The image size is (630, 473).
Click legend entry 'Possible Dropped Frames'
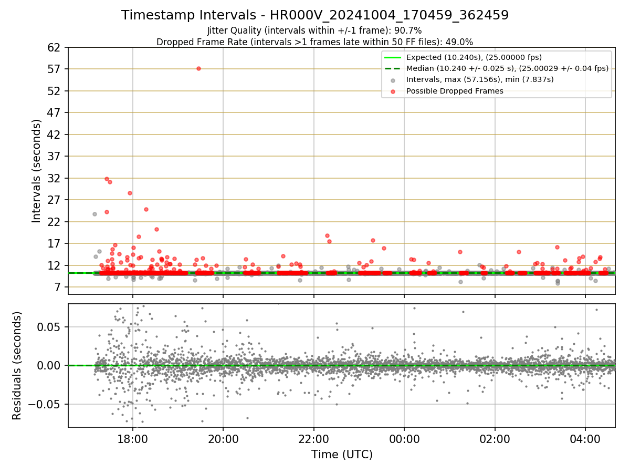455,91
